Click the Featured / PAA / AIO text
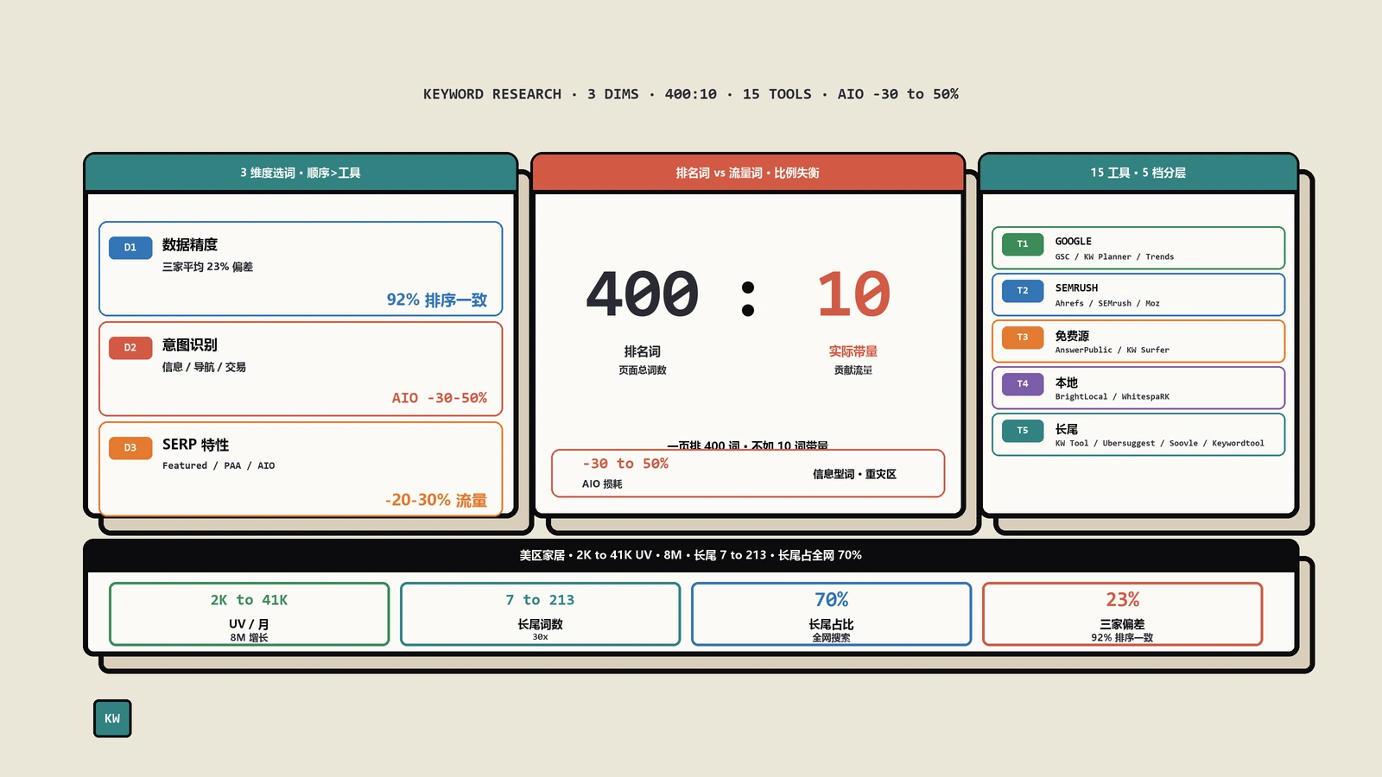 click(x=219, y=465)
